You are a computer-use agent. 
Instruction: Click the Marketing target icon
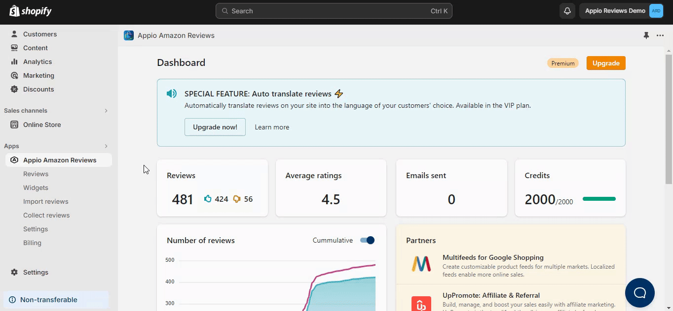pyautogui.click(x=14, y=75)
